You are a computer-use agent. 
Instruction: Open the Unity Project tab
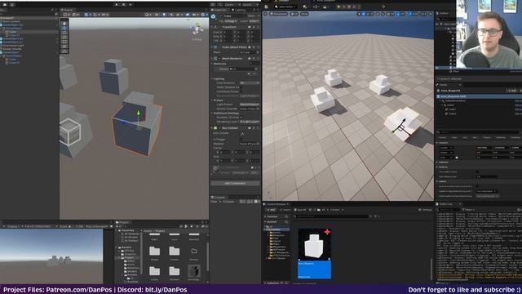click(x=123, y=222)
